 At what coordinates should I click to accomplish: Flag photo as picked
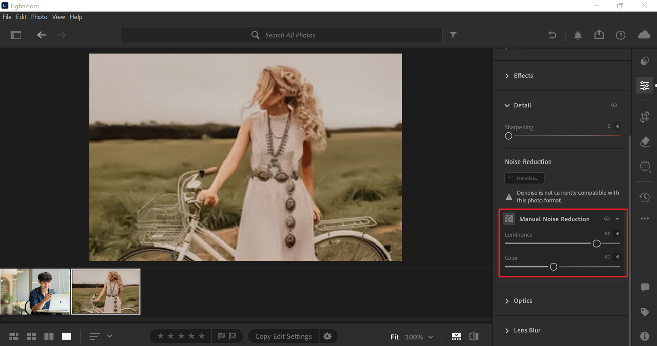point(221,336)
